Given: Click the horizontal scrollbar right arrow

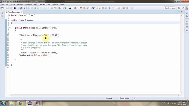Looking at the screenshot, I should coord(179,95).
